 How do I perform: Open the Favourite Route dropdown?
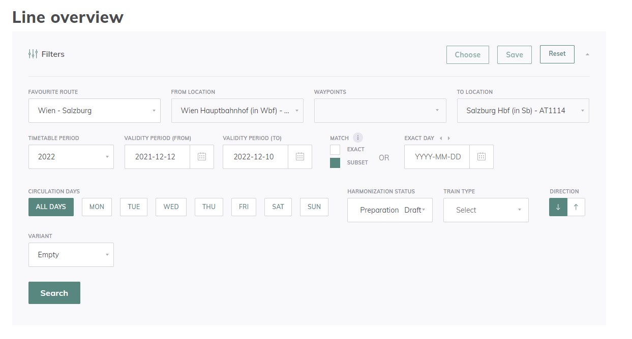pyautogui.click(x=95, y=111)
